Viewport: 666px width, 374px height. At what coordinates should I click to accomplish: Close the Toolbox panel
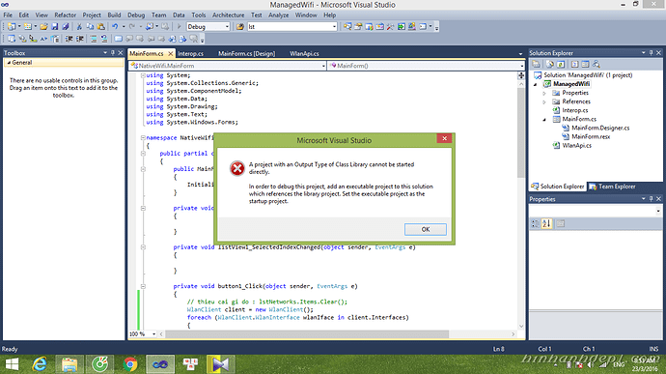pyautogui.click(x=121, y=53)
